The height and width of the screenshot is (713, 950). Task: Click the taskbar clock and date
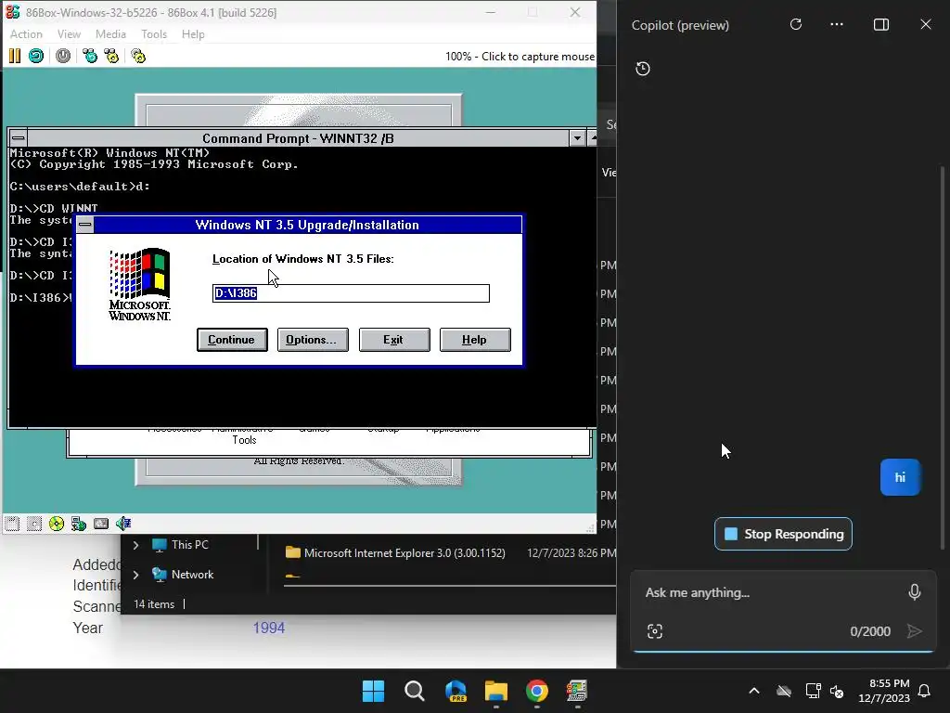(884, 691)
